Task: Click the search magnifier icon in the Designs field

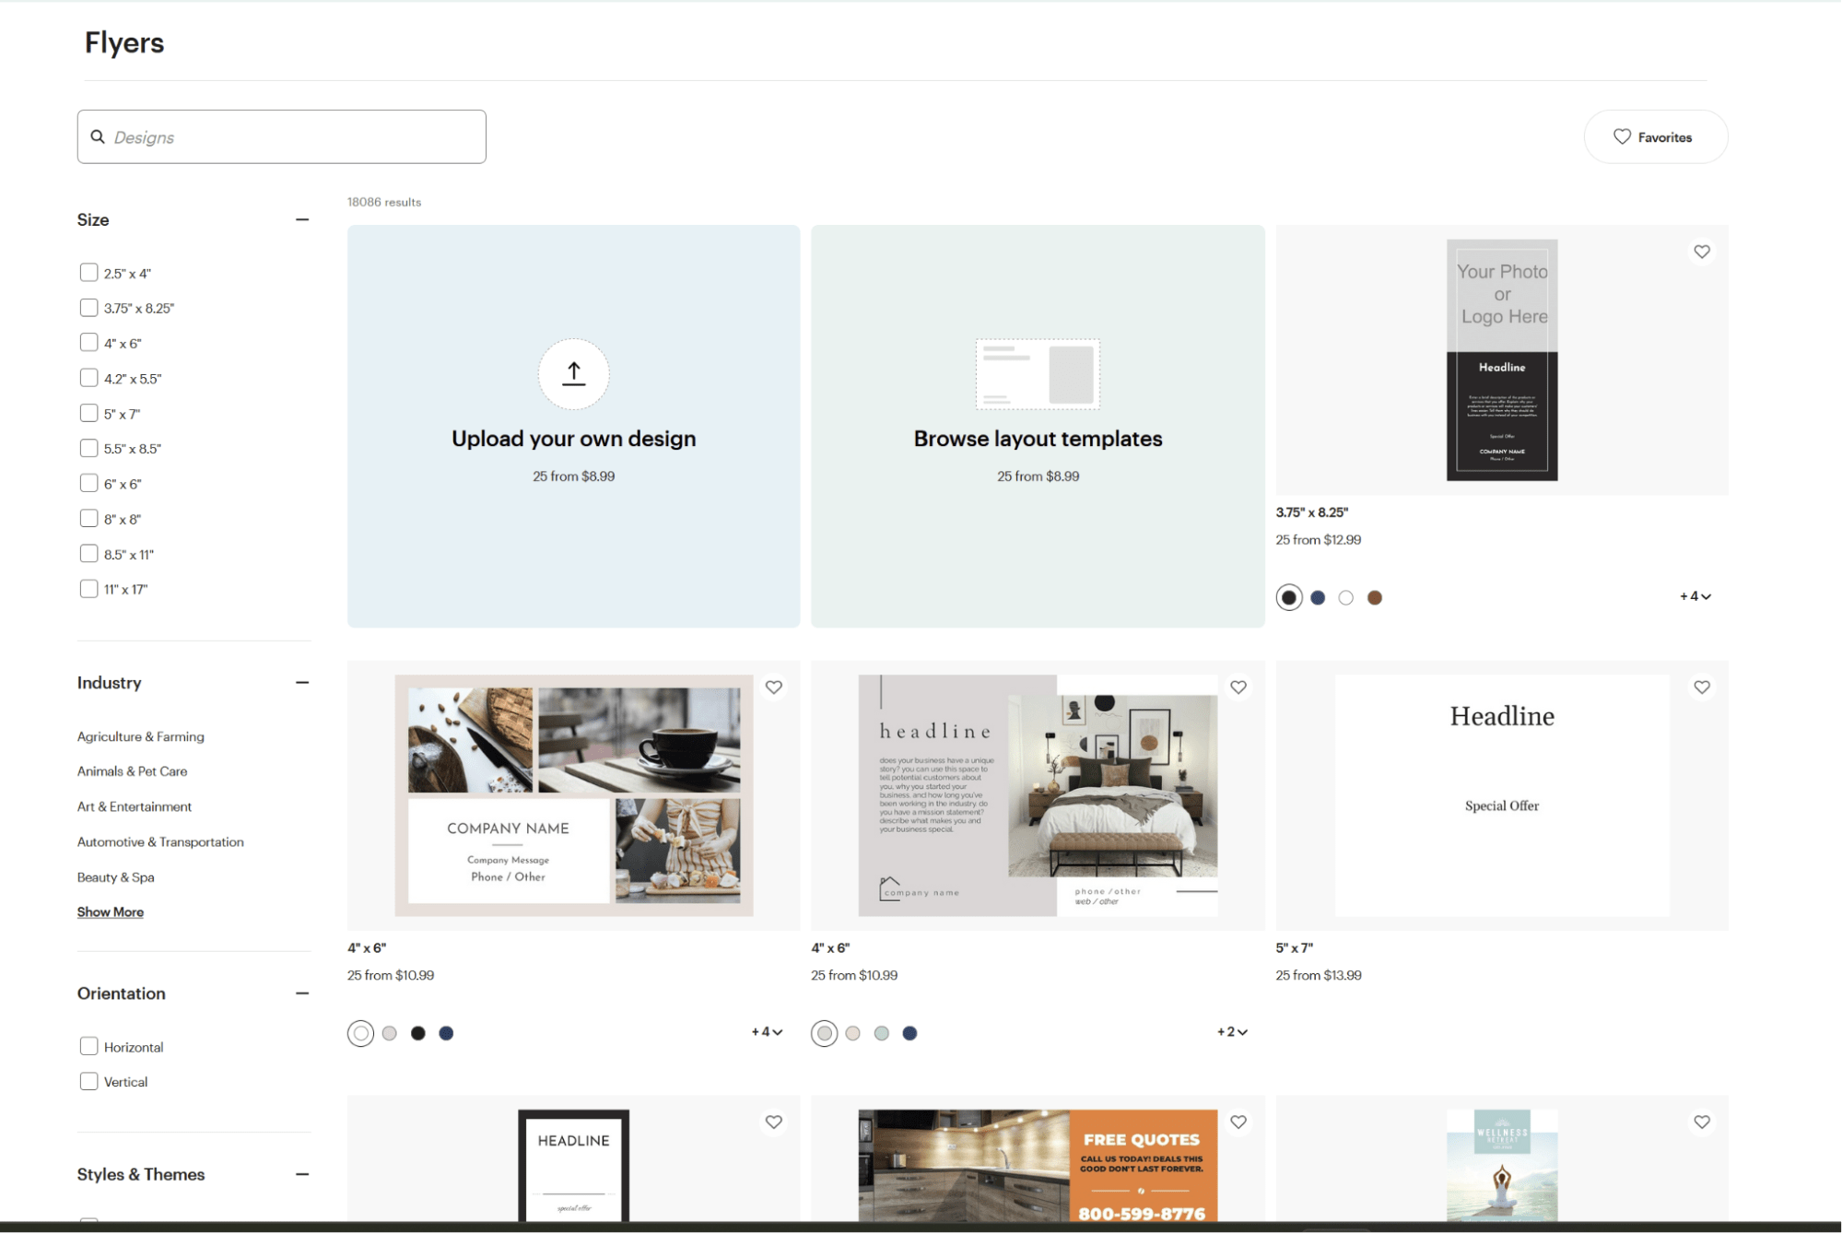Action: tap(99, 136)
